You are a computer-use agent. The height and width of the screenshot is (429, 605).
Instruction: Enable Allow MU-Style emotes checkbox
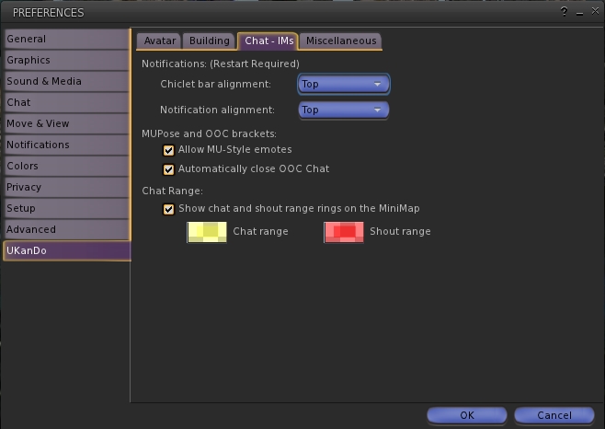tap(168, 149)
